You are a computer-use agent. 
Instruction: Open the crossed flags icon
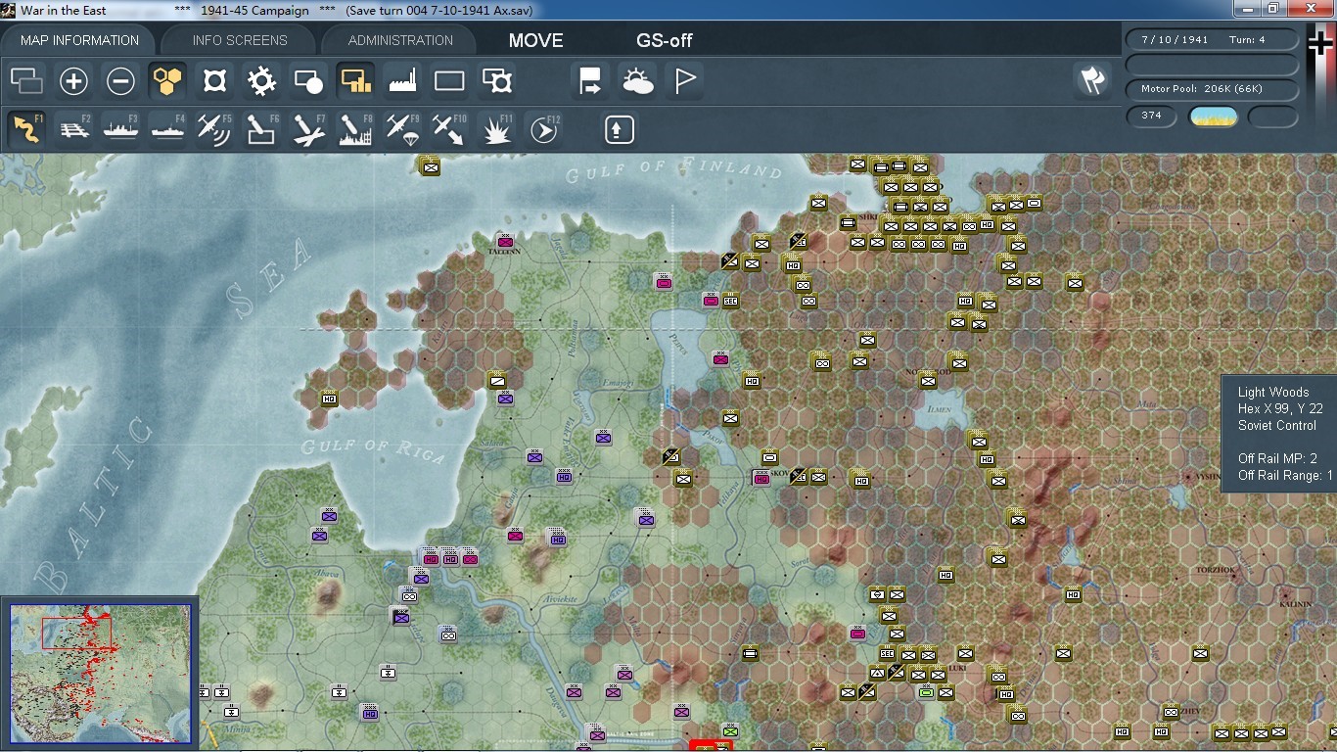pyautogui.click(x=1091, y=80)
